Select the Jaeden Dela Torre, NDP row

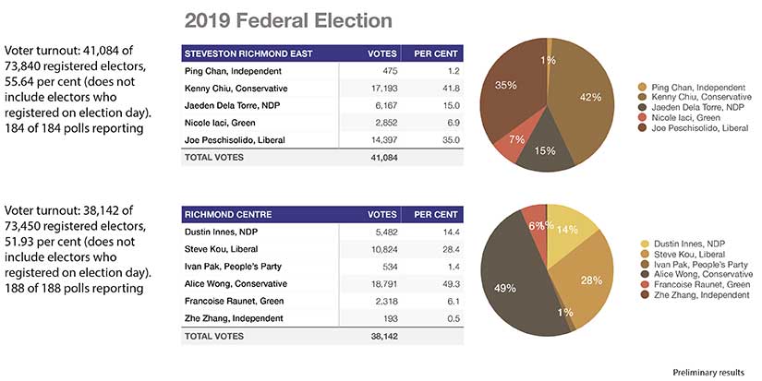[x=323, y=106]
